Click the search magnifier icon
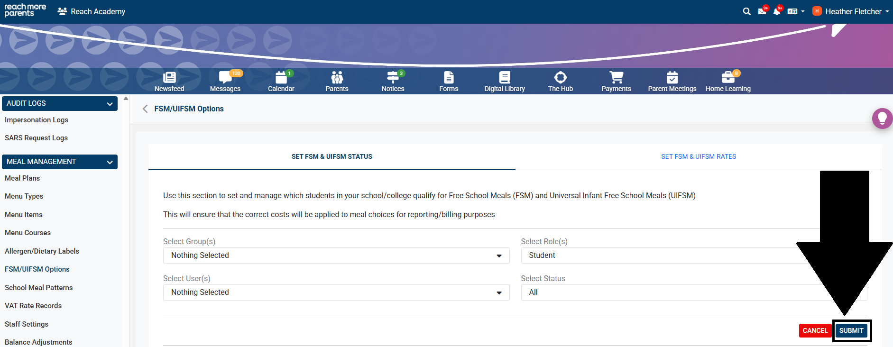This screenshot has height=347, width=893. (746, 11)
